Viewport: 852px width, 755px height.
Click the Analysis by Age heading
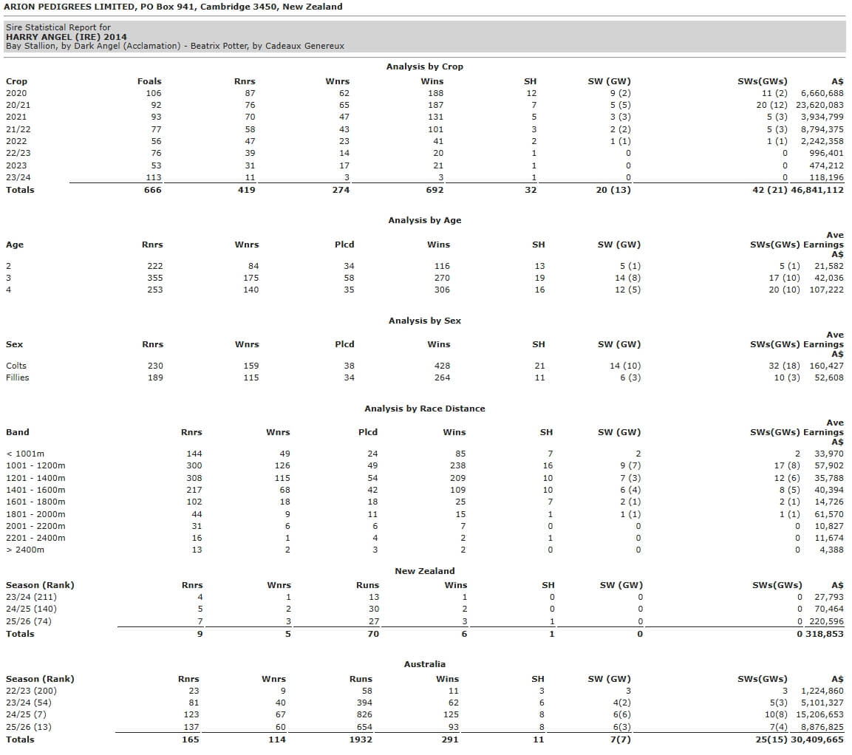424,220
